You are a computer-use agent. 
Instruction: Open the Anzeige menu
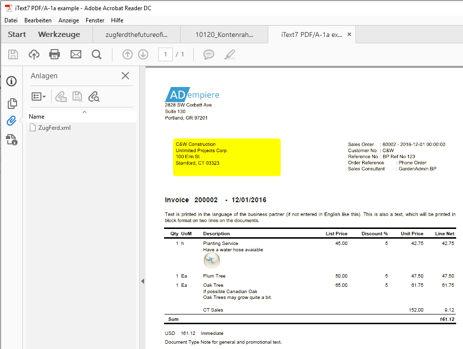69,20
